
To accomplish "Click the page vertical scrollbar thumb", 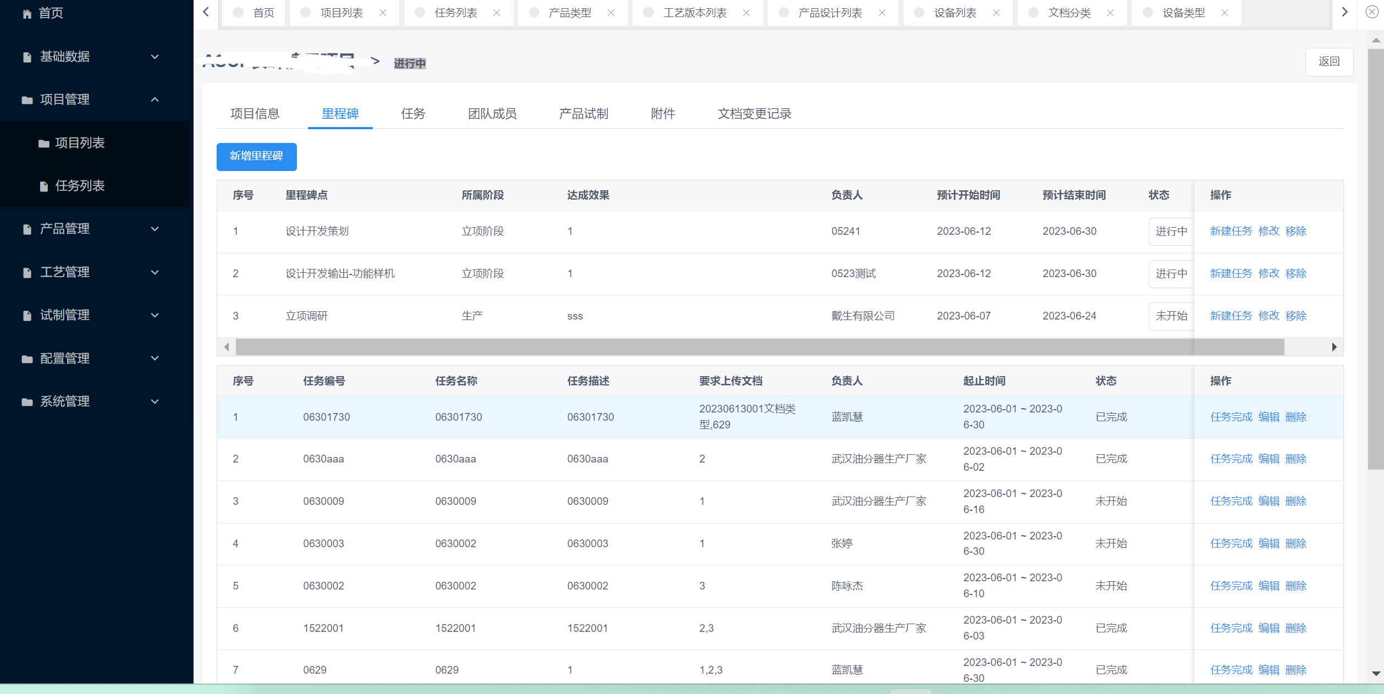I will 1376,259.
